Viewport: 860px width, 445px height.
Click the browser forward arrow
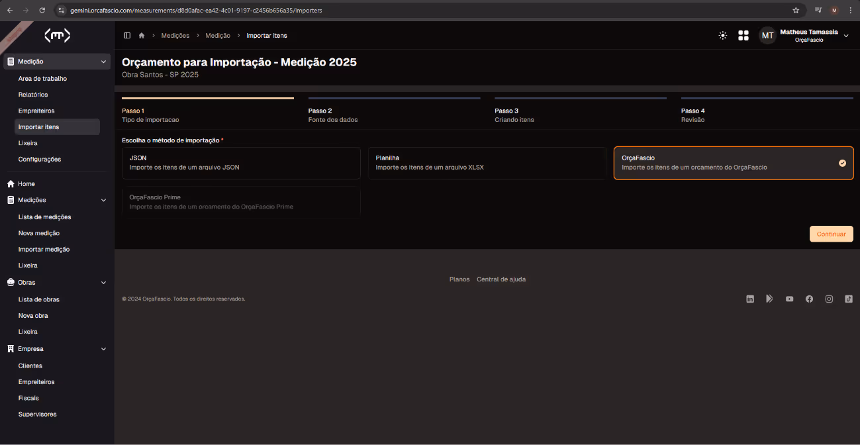(26, 10)
